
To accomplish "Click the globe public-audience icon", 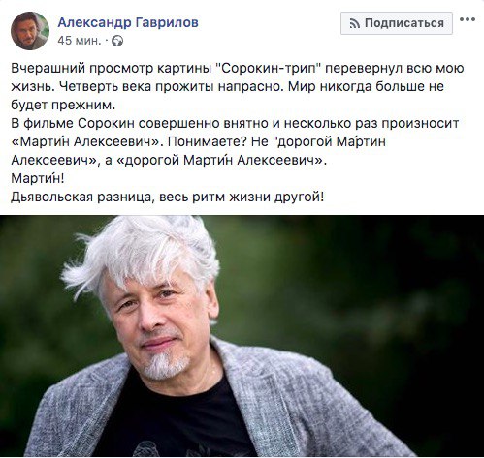I will click(x=117, y=41).
